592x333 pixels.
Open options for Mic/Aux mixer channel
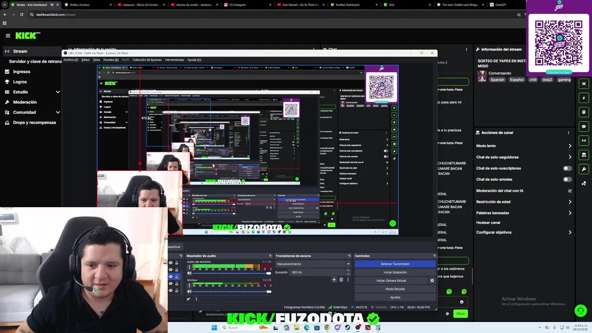[x=189, y=285]
